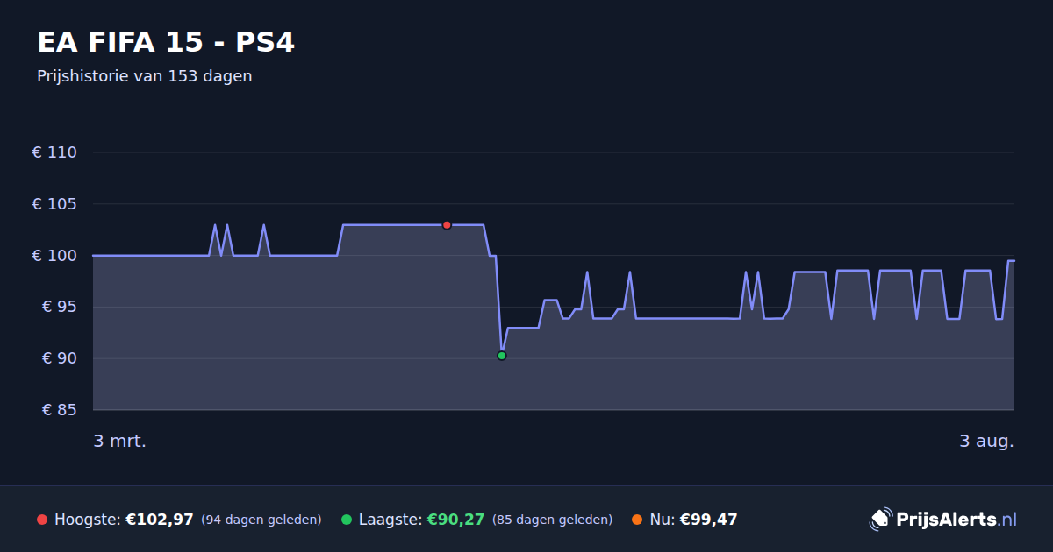Click the red highest-price marker on the chart
Screen dimensions: 1053x552
tap(447, 225)
